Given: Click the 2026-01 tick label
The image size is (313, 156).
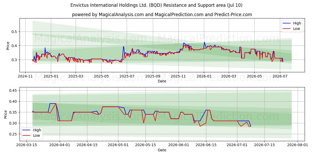Looking at the screenshot, I should point(204,77).
